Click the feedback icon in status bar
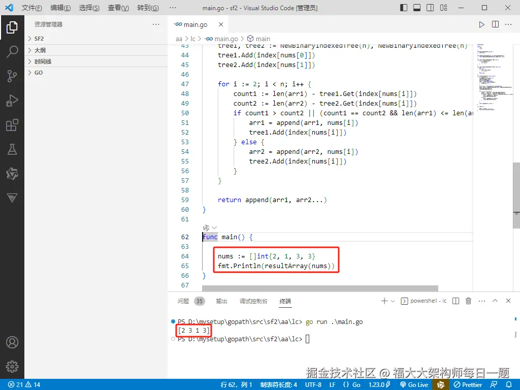This screenshot has height=390, width=520. point(494,384)
